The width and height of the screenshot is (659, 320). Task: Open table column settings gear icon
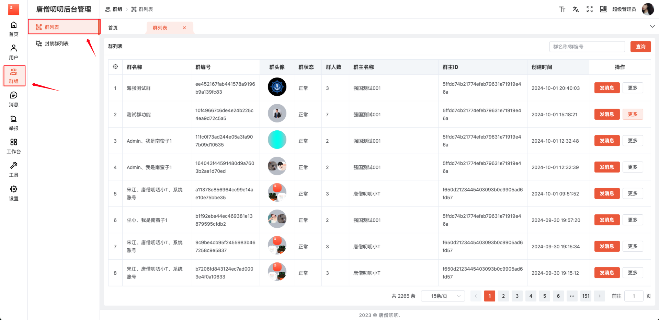click(115, 67)
